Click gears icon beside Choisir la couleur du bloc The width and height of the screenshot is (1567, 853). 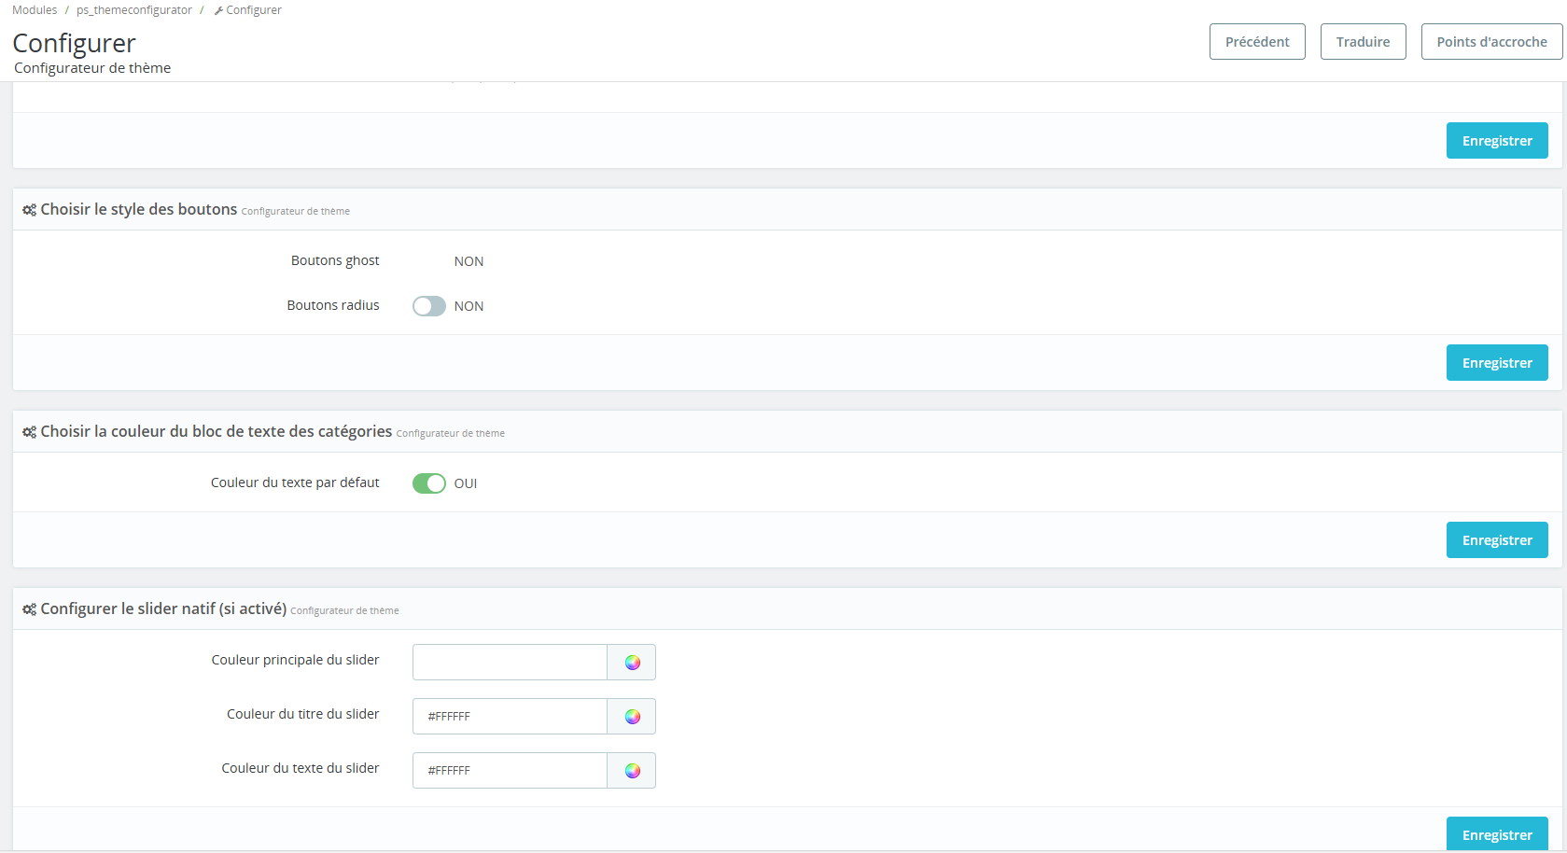tap(30, 432)
